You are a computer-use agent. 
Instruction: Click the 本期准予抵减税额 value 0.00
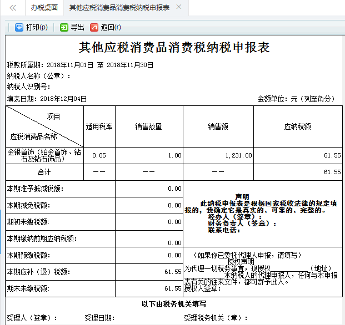[174, 189]
